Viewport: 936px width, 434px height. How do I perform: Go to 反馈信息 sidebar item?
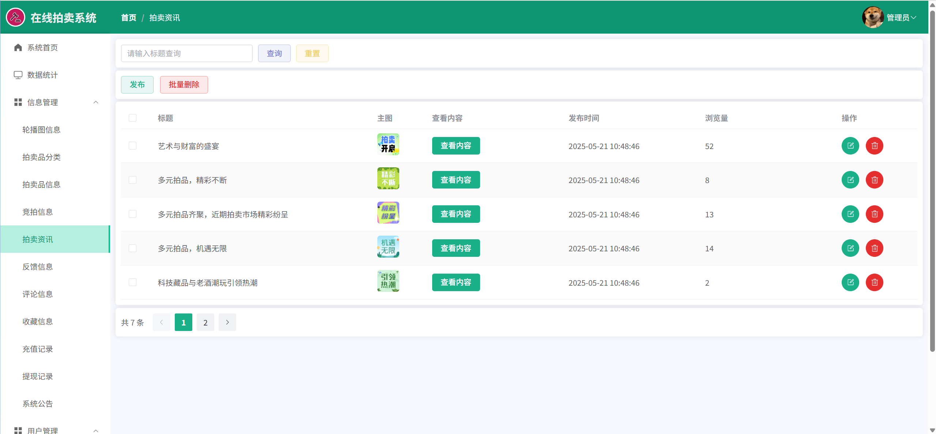(x=38, y=267)
